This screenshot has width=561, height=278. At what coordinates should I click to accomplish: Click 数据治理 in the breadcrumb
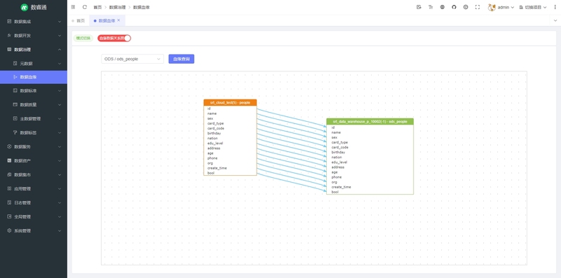pyautogui.click(x=117, y=7)
